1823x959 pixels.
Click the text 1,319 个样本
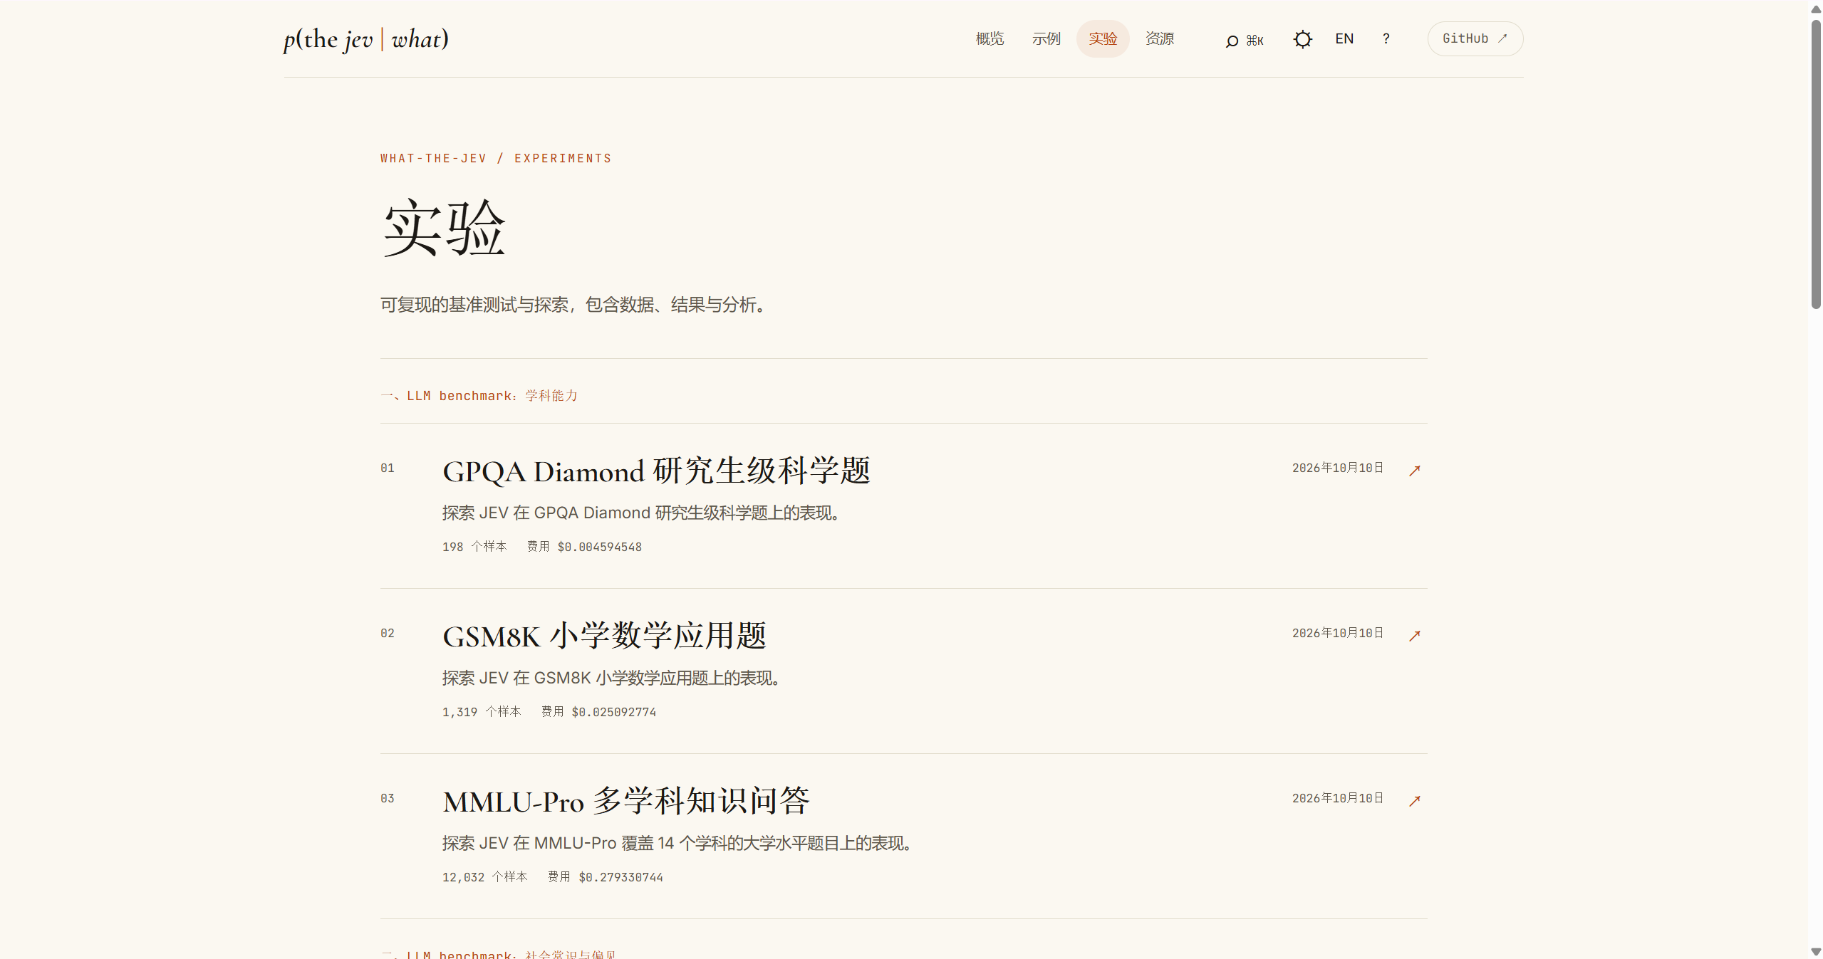click(x=482, y=712)
